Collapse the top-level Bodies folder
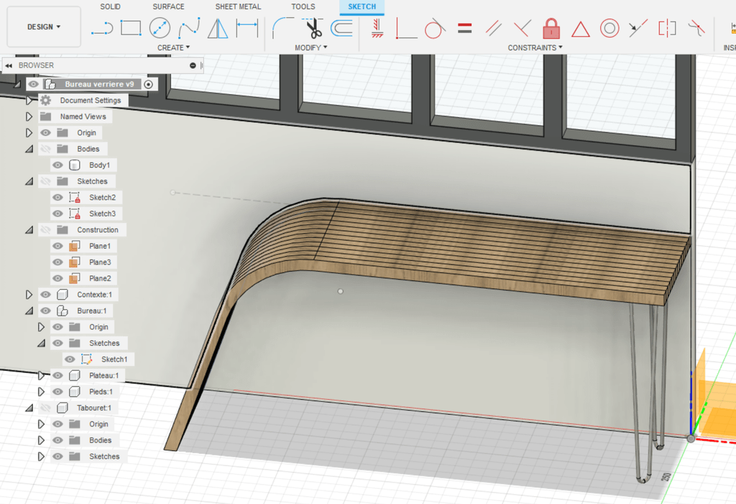 (29, 149)
